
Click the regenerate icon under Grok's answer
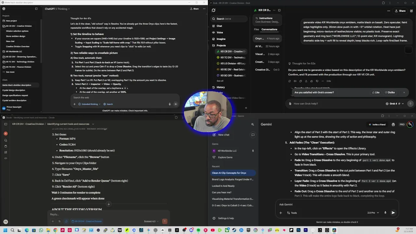click(290, 81)
